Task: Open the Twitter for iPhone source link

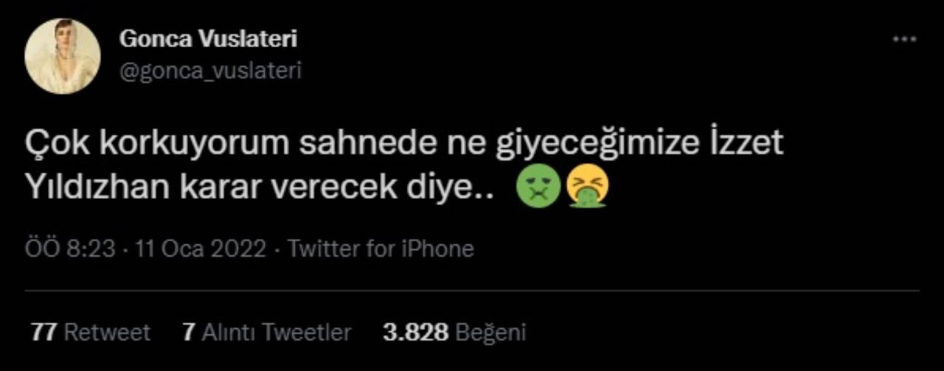Action: [381, 249]
